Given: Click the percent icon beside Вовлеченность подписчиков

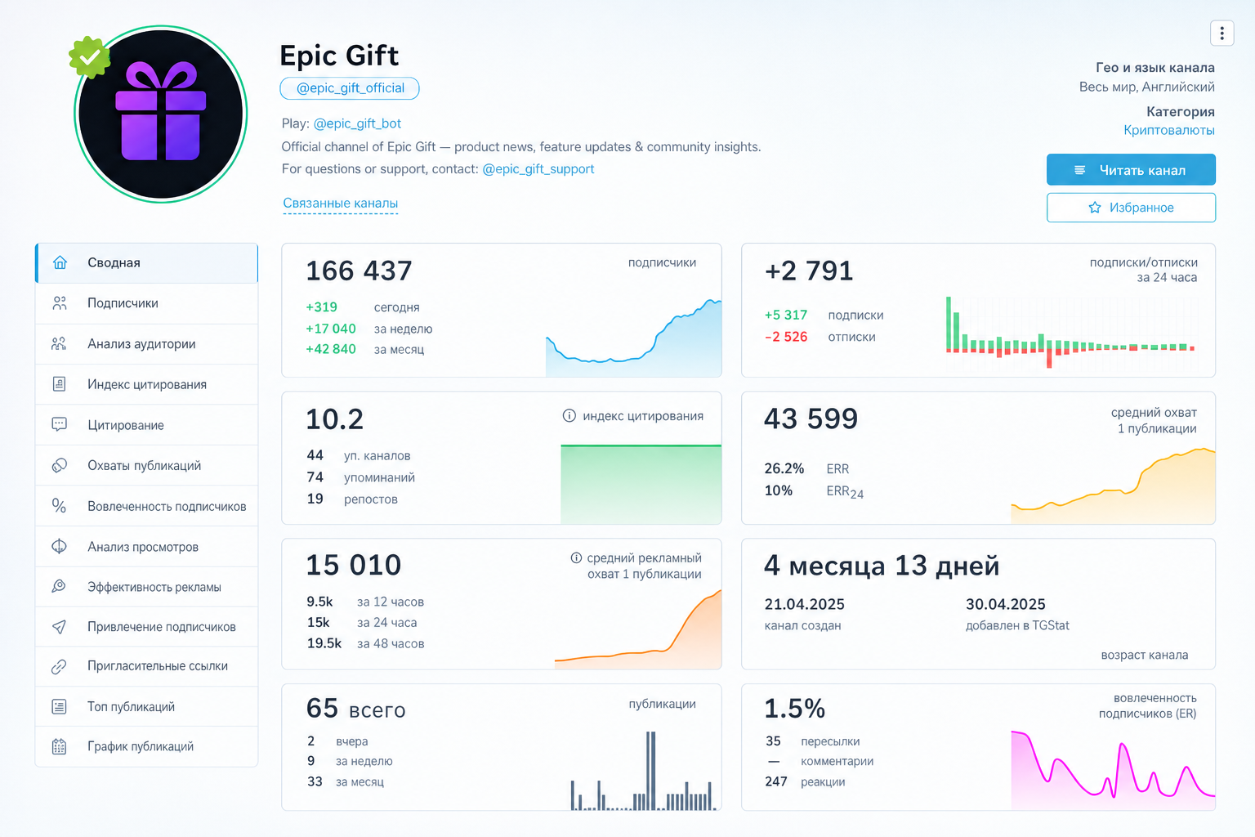Looking at the screenshot, I should coord(59,506).
